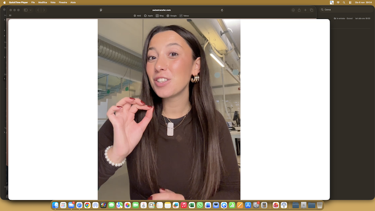Launch Music app from the Dock
The image size is (375, 211).
point(184,205)
